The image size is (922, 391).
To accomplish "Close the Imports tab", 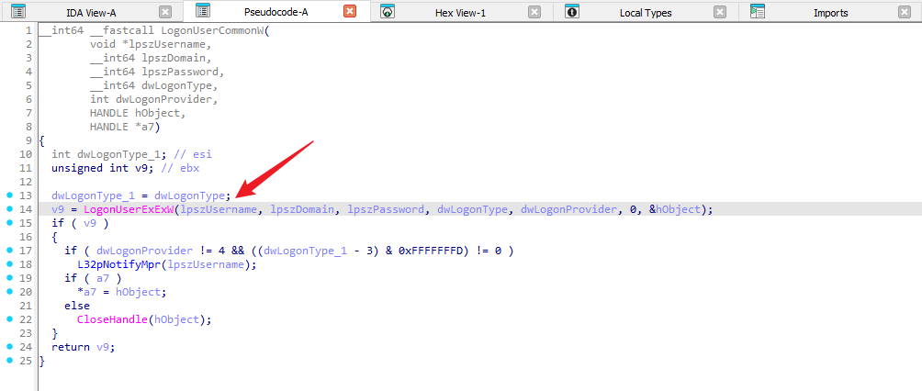I will tap(905, 12).
